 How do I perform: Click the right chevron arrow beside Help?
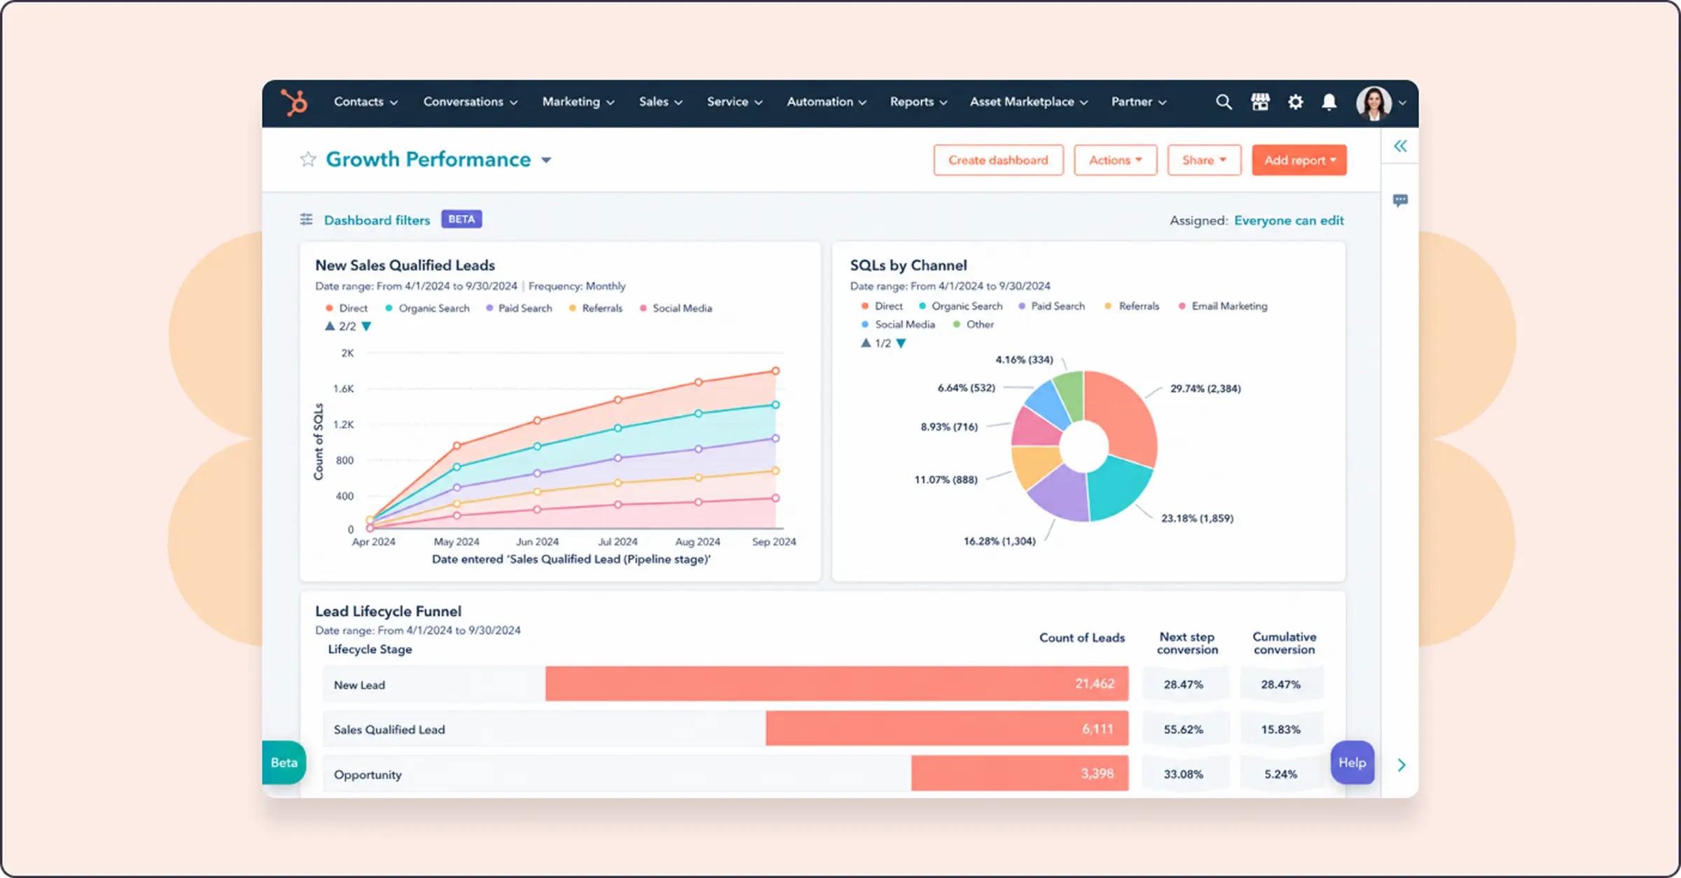[x=1402, y=765]
